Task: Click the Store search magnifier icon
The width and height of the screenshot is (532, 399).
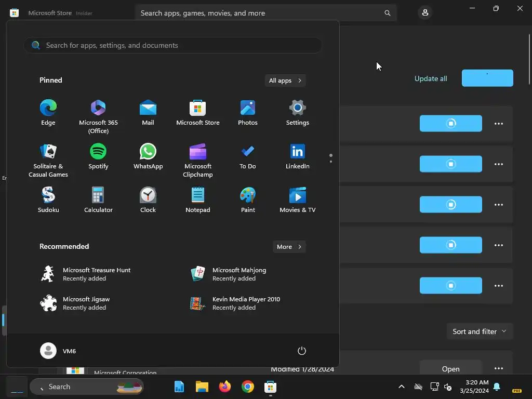Action: coord(387,13)
